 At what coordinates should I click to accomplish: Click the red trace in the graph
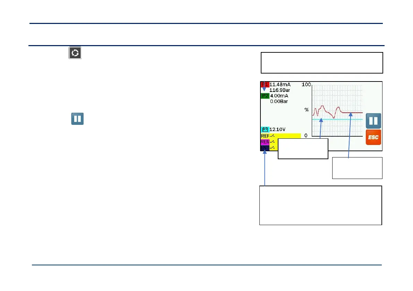[337, 112]
